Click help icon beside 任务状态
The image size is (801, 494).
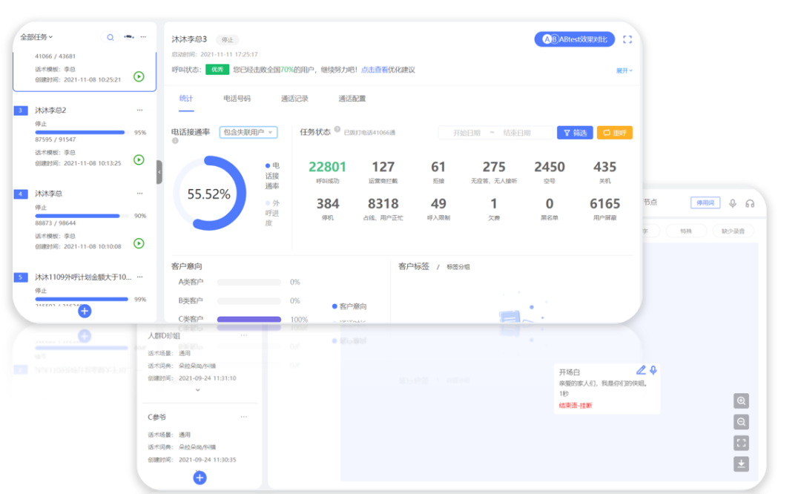[x=337, y=129]
